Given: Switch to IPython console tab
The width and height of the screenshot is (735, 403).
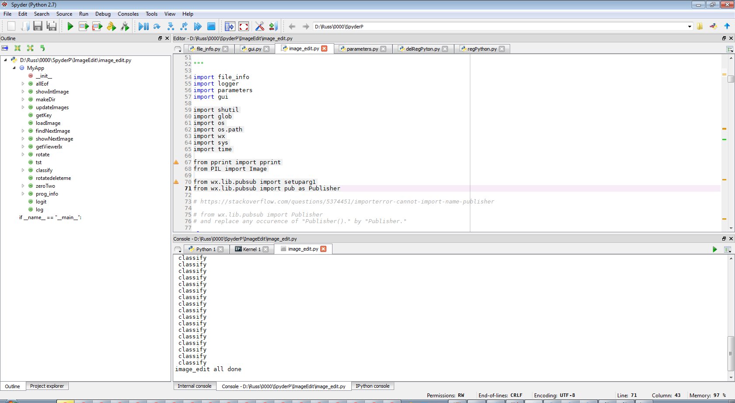Looking at the screenshot, I should (372, 386).
